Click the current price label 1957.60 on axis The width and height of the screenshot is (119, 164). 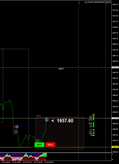point(115,118)
